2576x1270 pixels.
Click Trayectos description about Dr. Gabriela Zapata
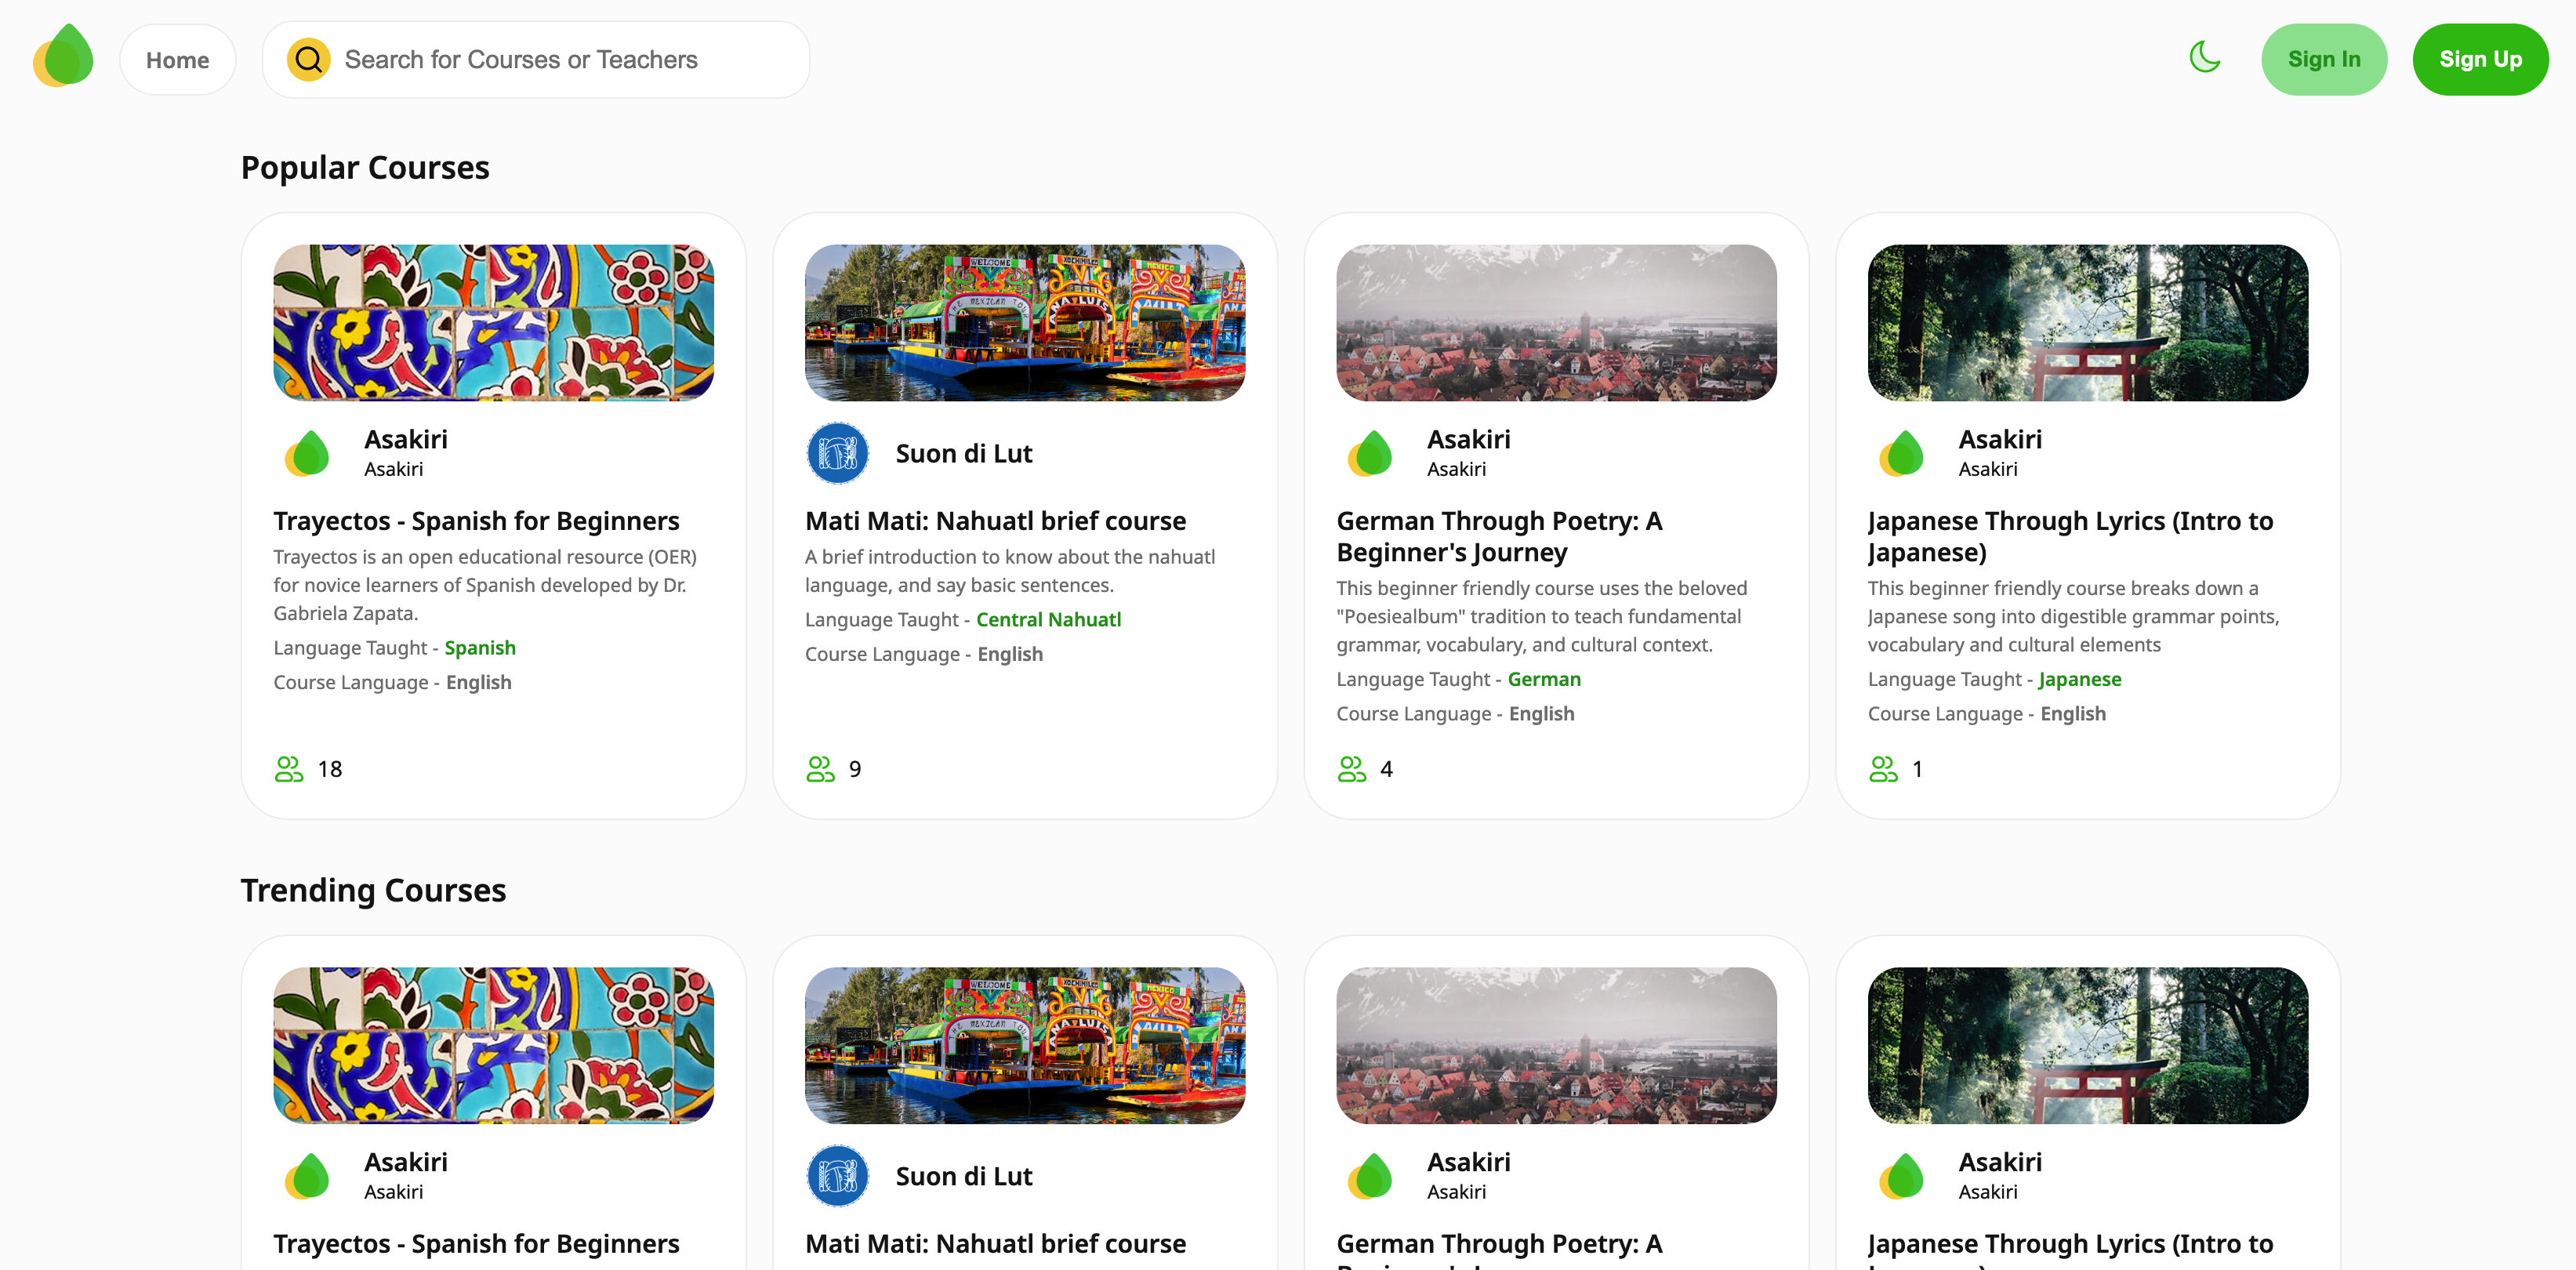486,585
